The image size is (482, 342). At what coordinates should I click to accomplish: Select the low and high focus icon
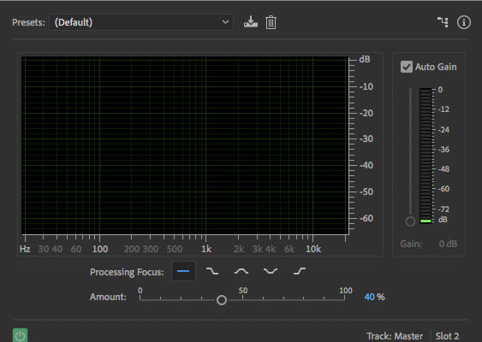[271, 271]
